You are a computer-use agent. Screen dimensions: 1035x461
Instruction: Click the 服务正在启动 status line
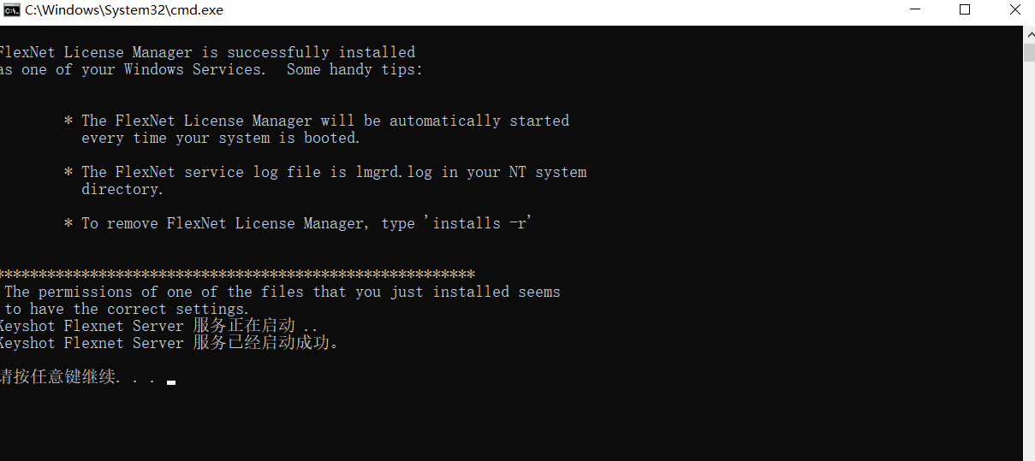(x=159, y=326)
